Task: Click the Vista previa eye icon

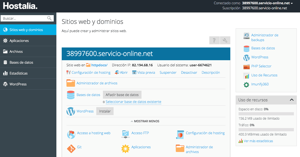Action: [134, 72]
